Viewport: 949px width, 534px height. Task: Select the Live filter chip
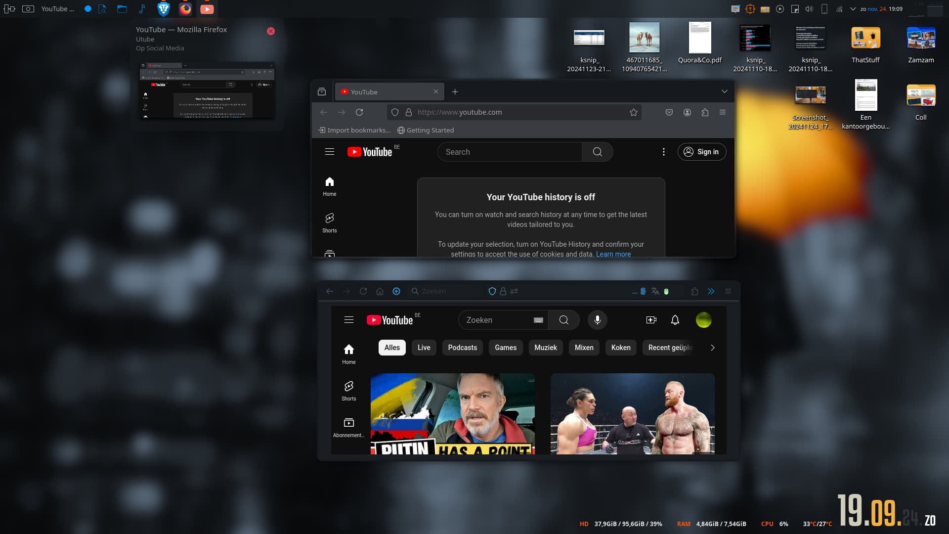coord(424,348)
